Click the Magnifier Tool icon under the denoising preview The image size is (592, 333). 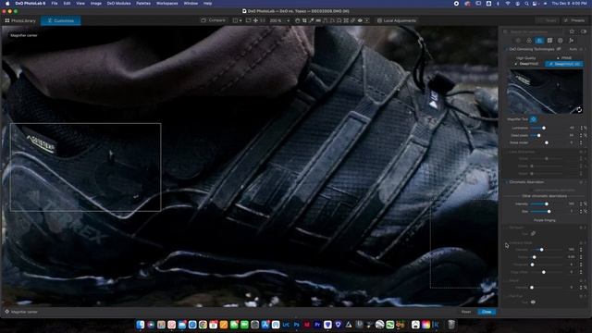point(533,119)
